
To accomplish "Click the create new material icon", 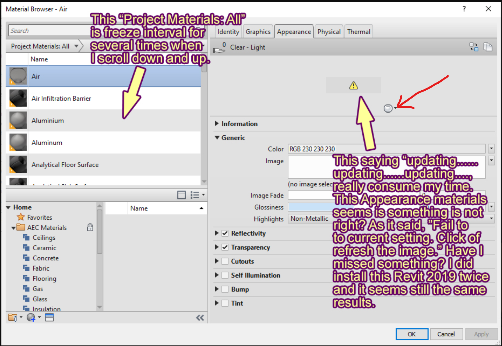I will click(33, 317).
